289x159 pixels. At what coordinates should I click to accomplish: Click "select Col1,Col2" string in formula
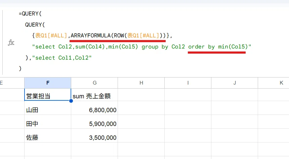coord(62,58)
